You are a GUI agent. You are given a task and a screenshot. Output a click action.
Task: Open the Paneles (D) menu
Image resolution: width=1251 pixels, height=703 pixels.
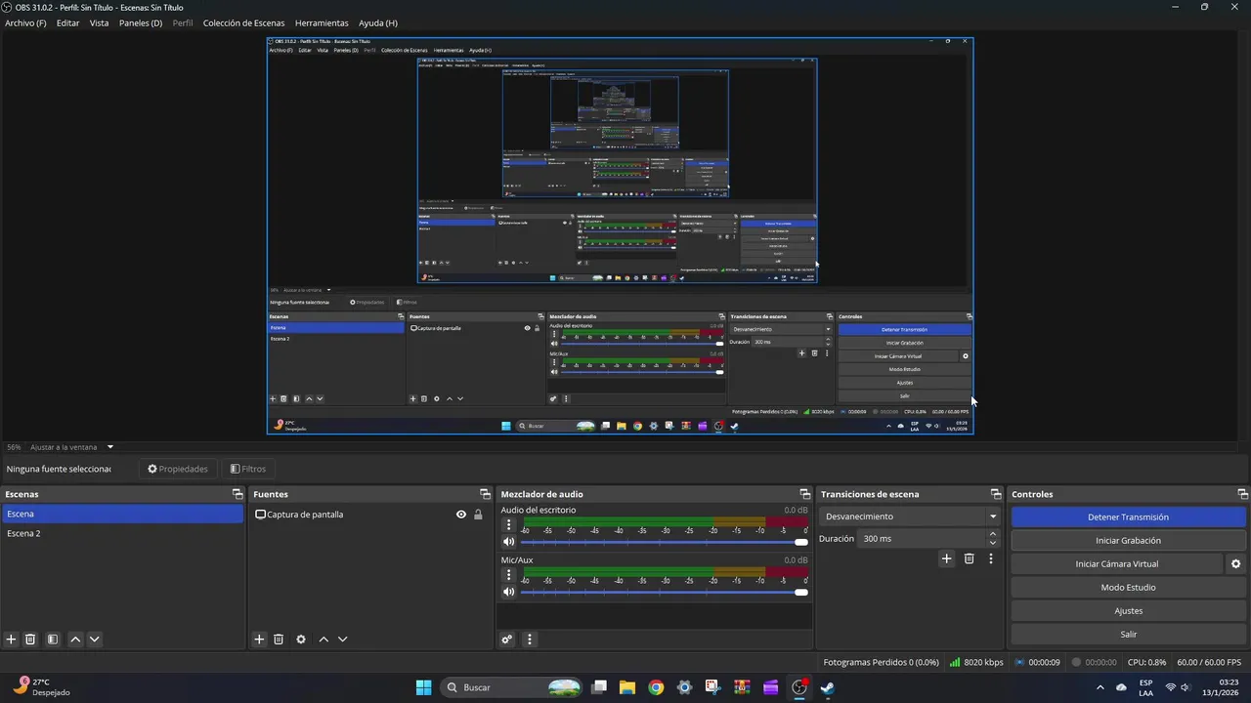tap(141, 22)
